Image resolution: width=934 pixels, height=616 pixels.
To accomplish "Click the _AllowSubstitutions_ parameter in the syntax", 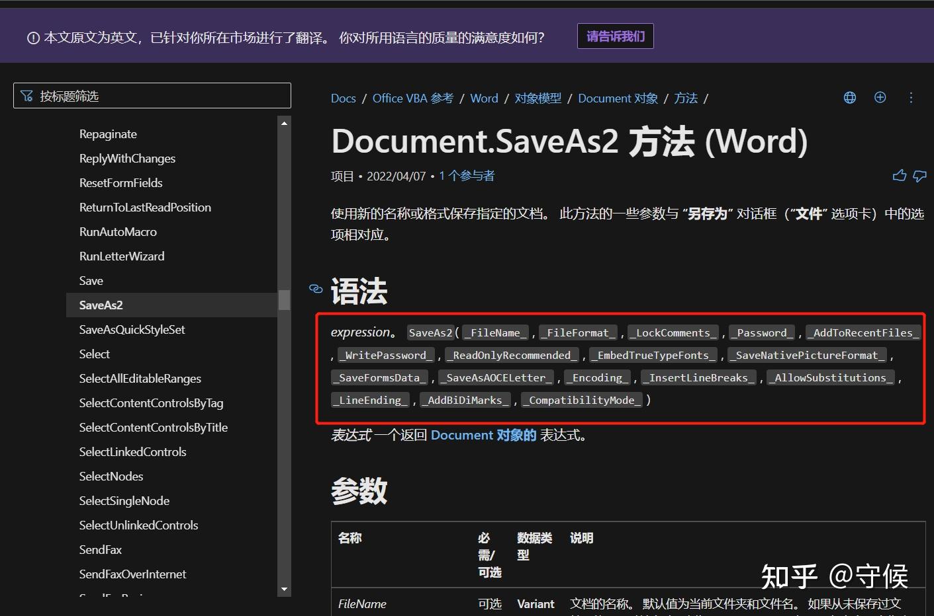I will (x=831, y=377).
